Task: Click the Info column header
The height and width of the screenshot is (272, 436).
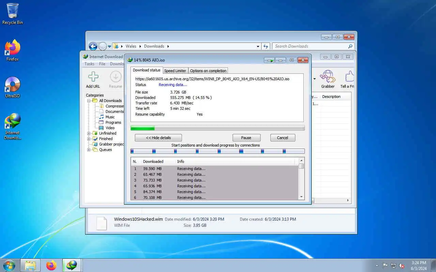Action: [181, 161]
